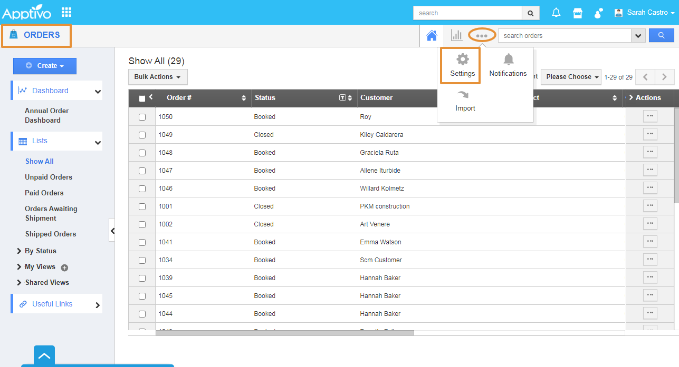
Task: Click the notifications bell in top bar
Action: pos(556,13)
